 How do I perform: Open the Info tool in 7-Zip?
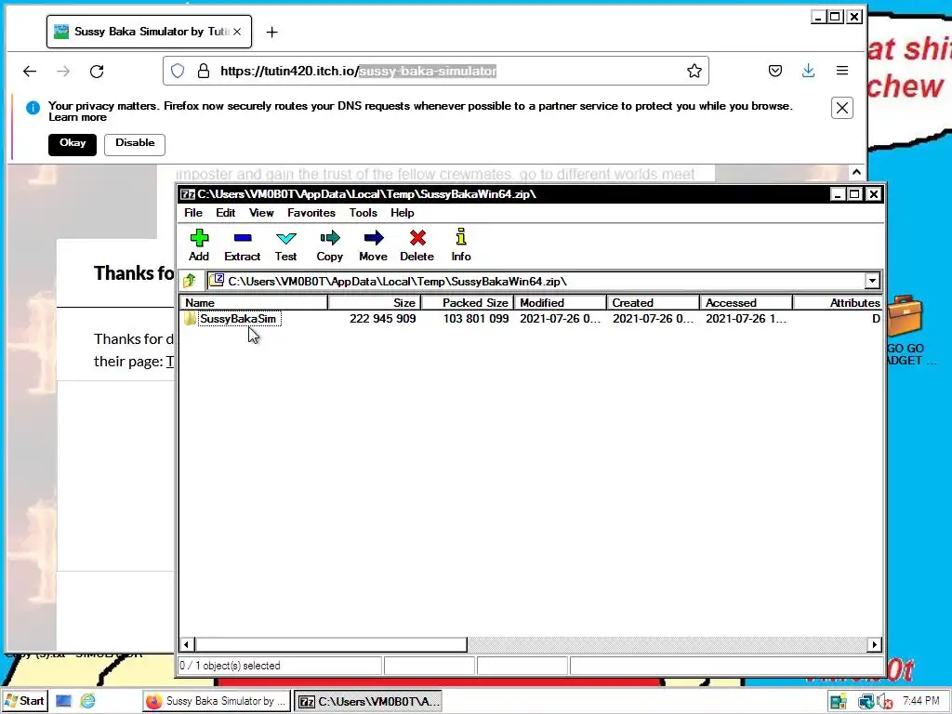point(461,245)
